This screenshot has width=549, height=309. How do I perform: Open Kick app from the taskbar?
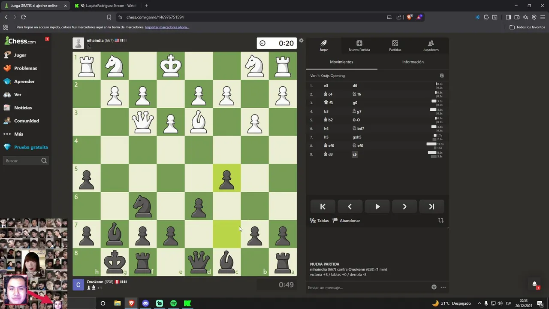coord(187,303)
